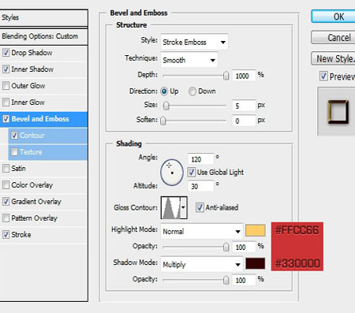This screenshot has height=313, width=355.
Task: Click the Shadow Opacity value field
Action: (x=244, y=280)
